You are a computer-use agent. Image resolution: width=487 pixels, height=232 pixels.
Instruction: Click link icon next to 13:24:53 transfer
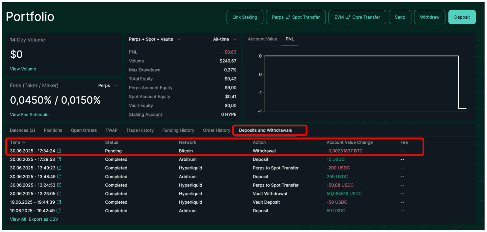(x=59, y=185)
